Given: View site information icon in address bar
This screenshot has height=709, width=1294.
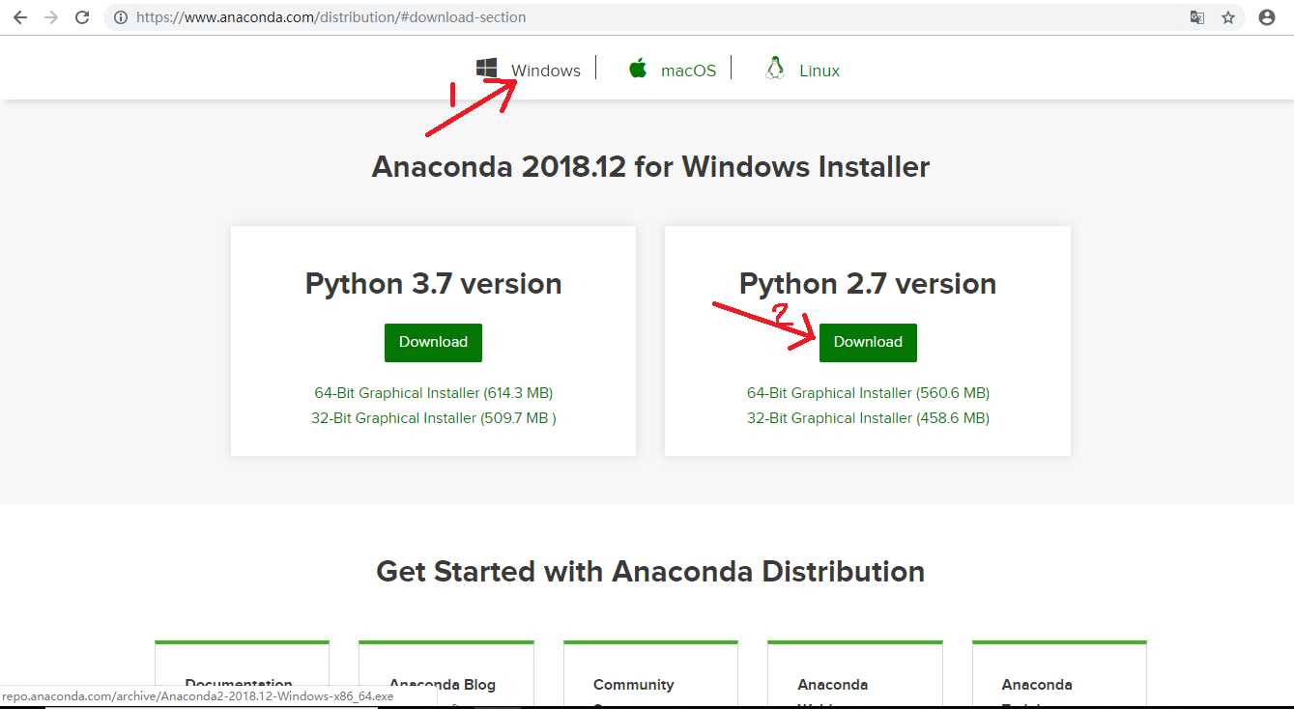Looking at the screenshot, I should pyautogui.click(x=120, y=17).
